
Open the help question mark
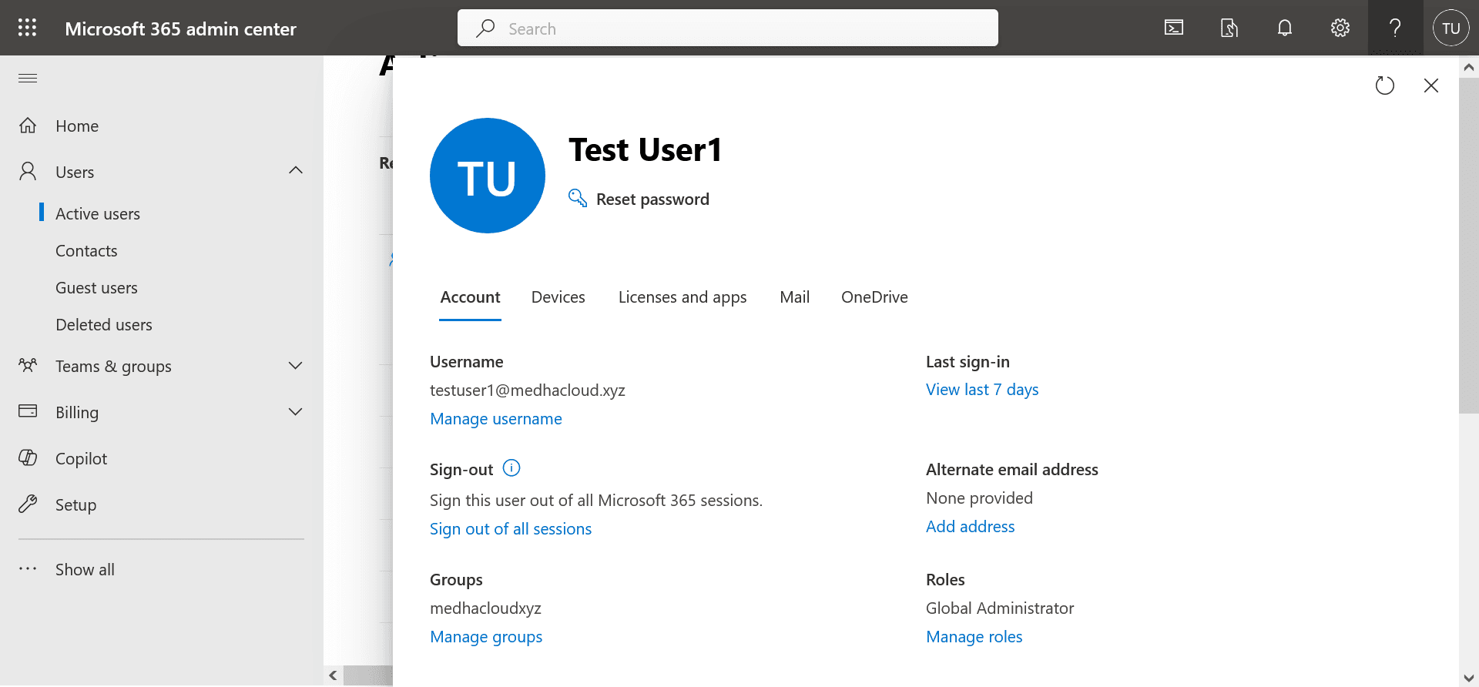[1395, 28]
